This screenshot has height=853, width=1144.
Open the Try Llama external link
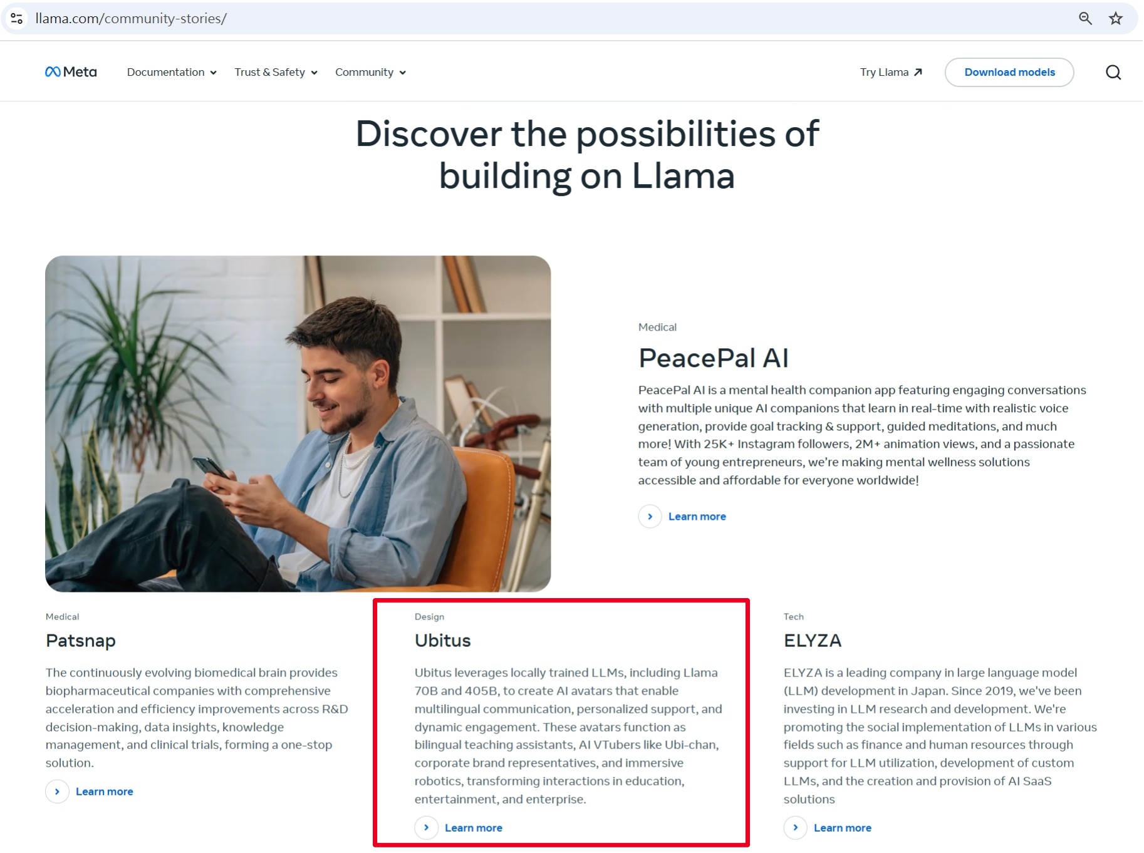tap(890, 73)
